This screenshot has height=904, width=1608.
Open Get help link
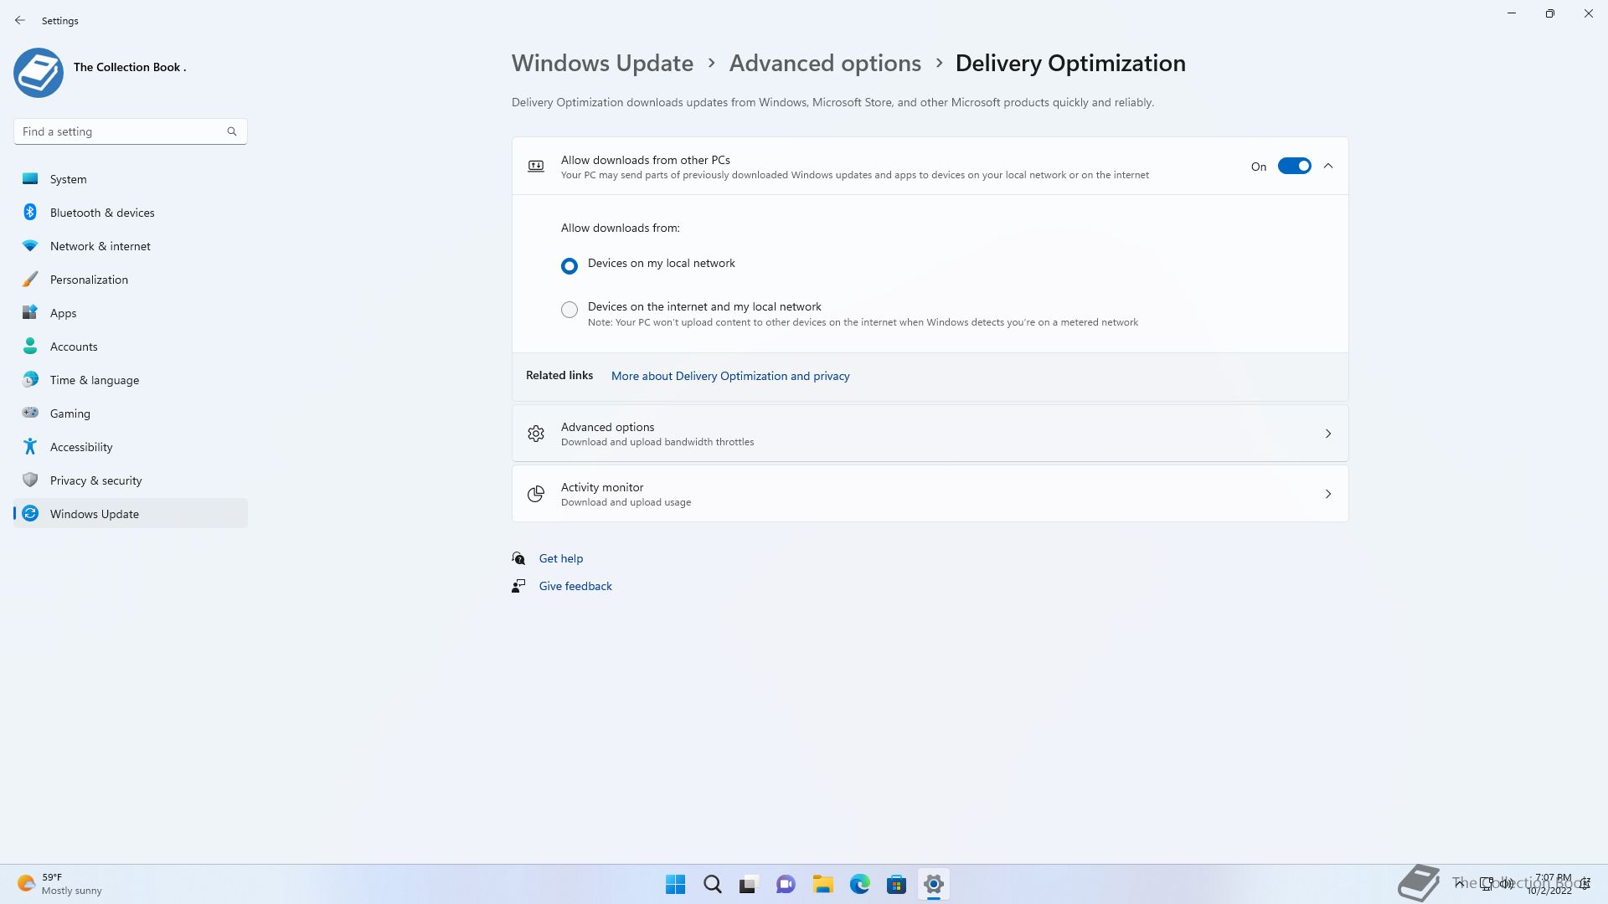pyautogui.click(x=561, y=558)
